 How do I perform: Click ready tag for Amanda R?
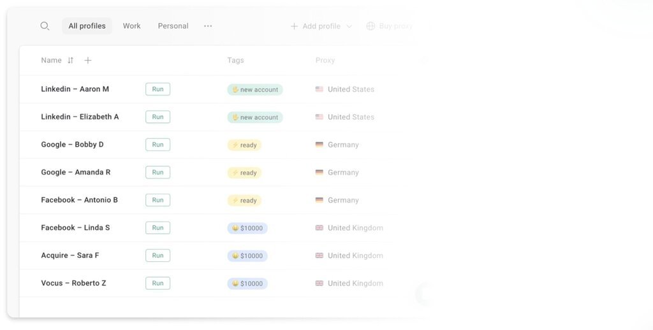[x=244, y=173]
